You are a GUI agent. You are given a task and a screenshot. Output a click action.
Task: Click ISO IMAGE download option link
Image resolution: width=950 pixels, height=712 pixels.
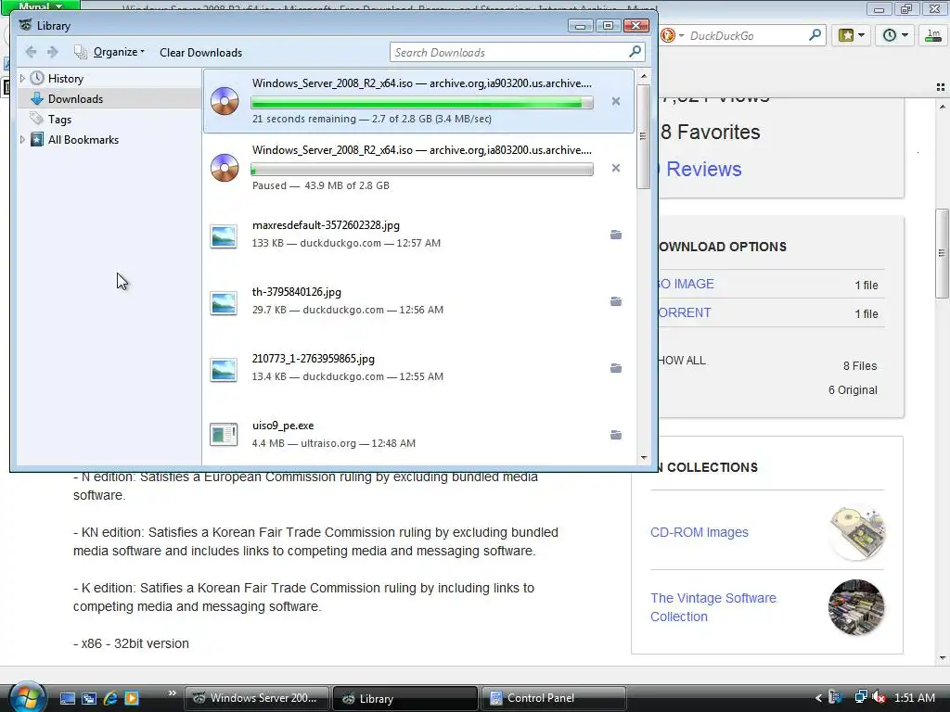point(686,284)
